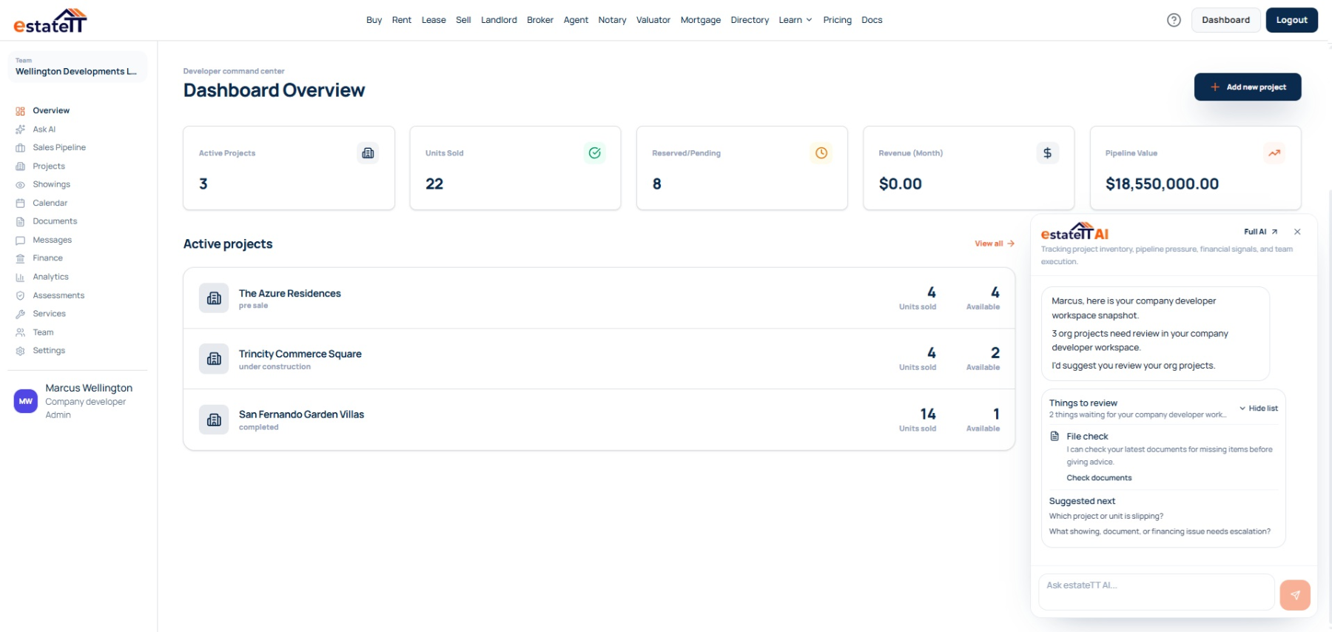Click the Ask AI sparkle icon

click(x=20, y=130)
